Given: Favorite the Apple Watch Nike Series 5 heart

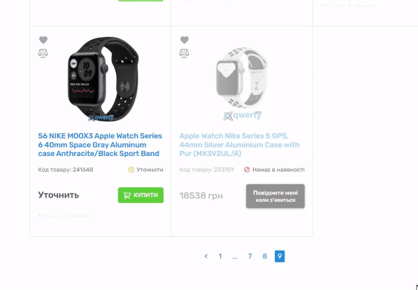Looking at the screenshot, I should (184, 40).
